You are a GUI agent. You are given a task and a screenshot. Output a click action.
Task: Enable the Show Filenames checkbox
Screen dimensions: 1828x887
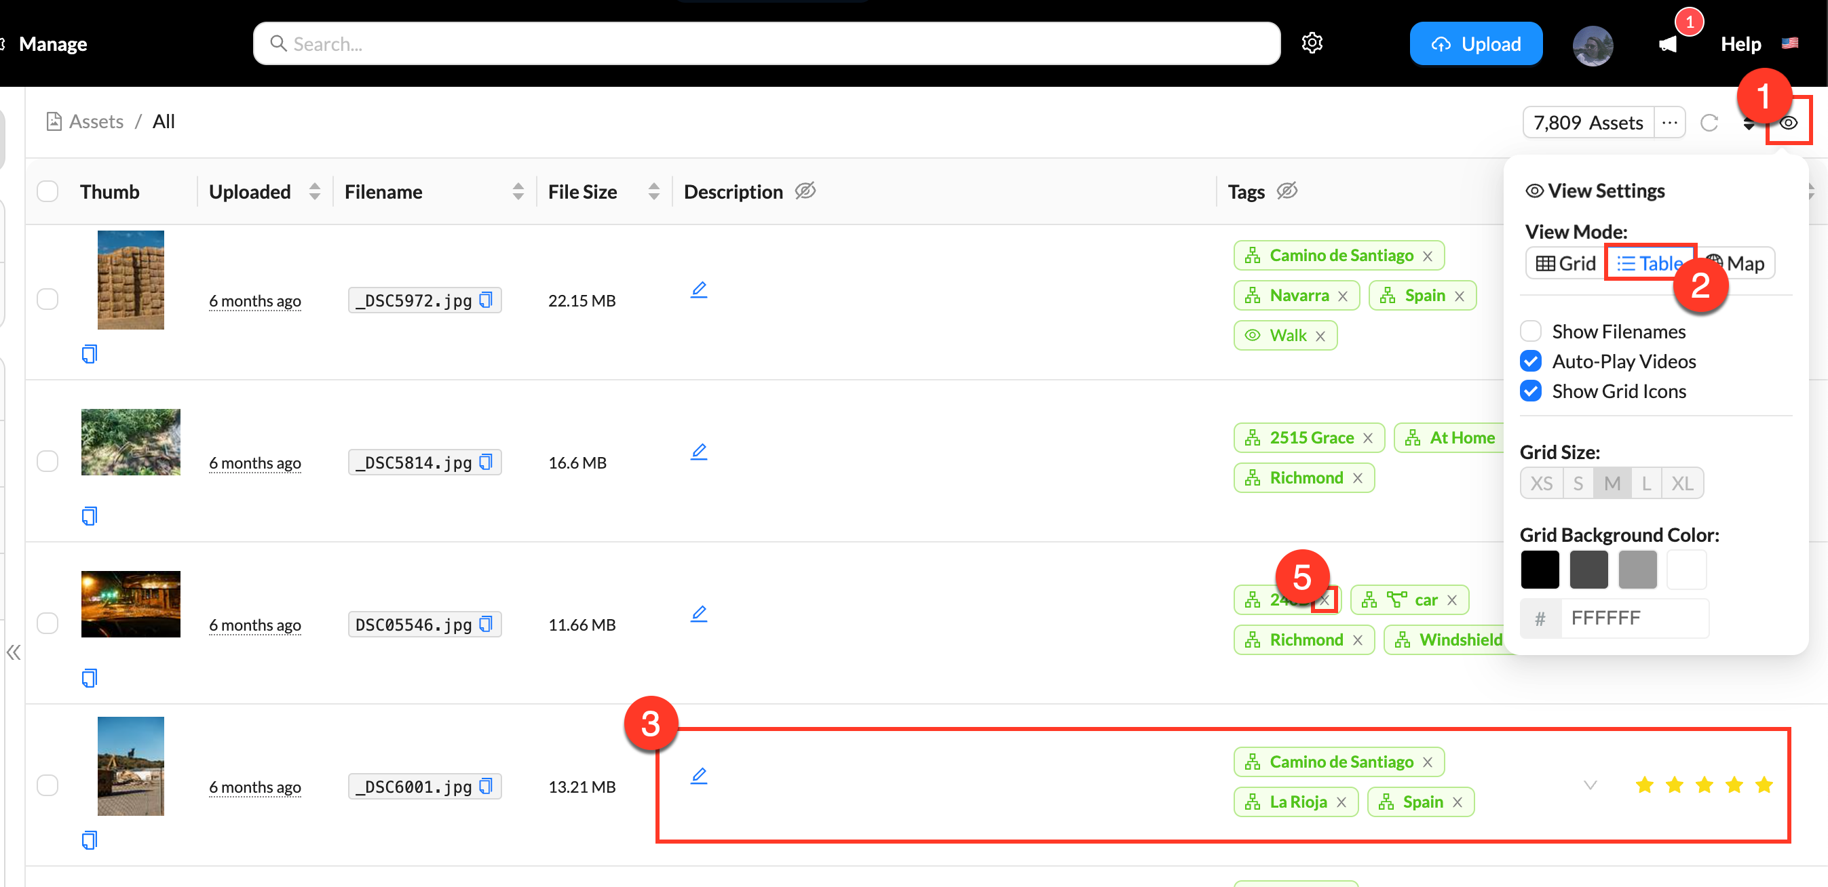click(1531, 331)
